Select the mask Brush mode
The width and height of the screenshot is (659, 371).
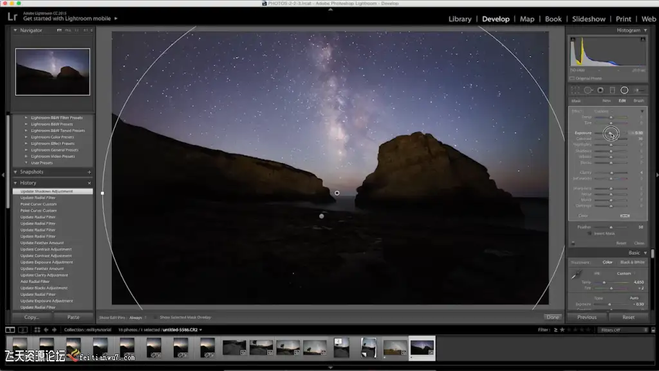(638, 101)
